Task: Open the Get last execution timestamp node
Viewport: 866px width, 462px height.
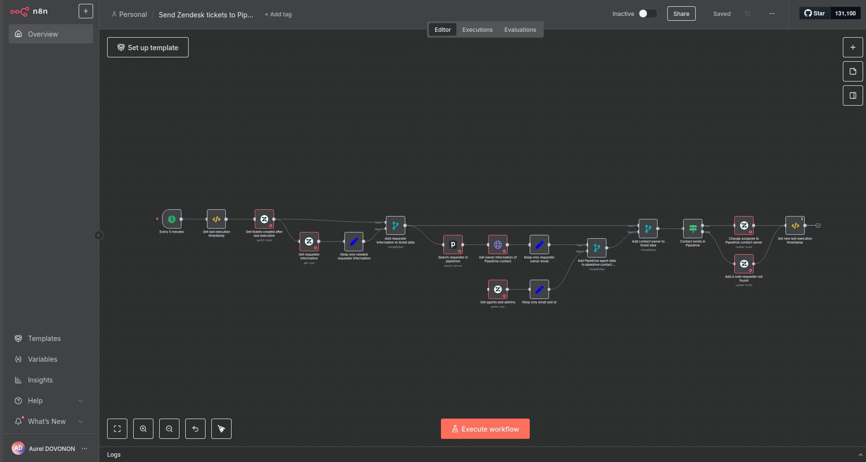Action: pos(216,219)
